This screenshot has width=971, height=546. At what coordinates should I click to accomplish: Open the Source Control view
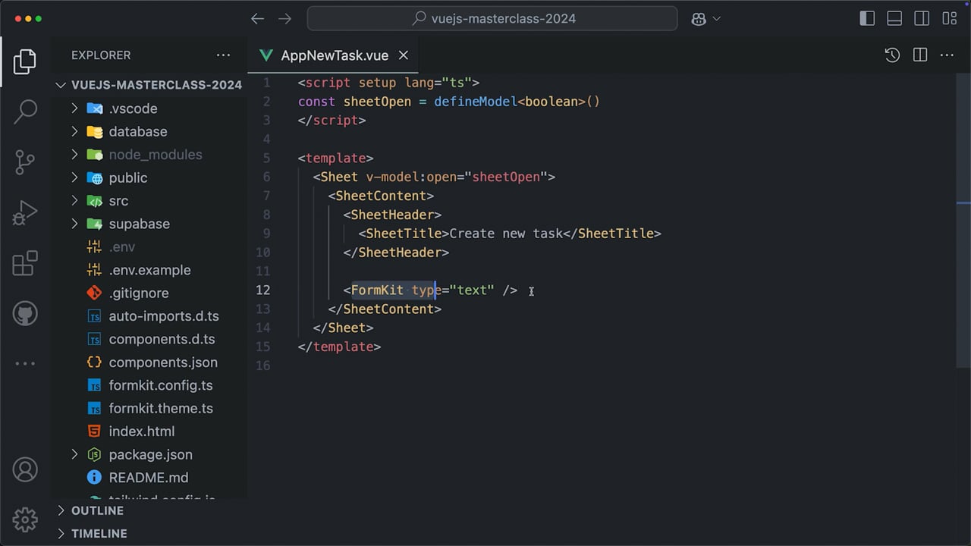click(x=25, y=162)
